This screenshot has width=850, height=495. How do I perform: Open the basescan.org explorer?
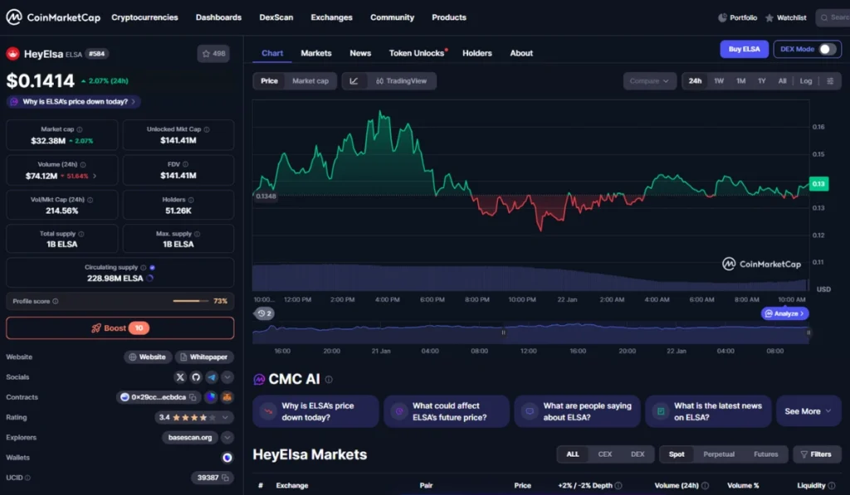coord(190,438)
